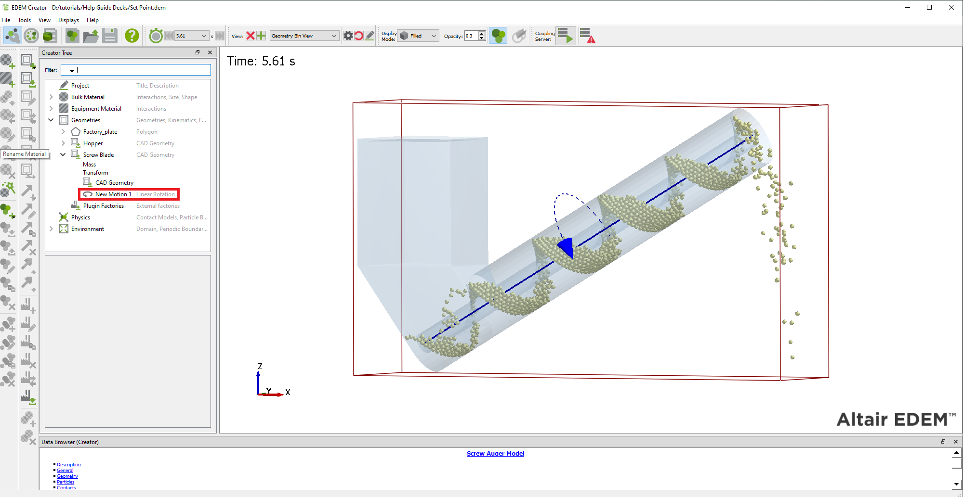963x497 pixels.
Task: Click the Open folder toolbar icon
Action: (91, 36)
